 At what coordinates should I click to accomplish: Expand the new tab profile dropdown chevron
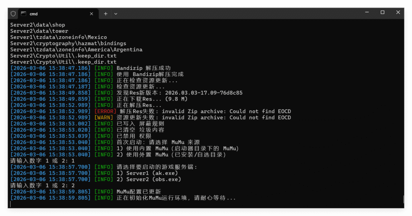(116, 14)
